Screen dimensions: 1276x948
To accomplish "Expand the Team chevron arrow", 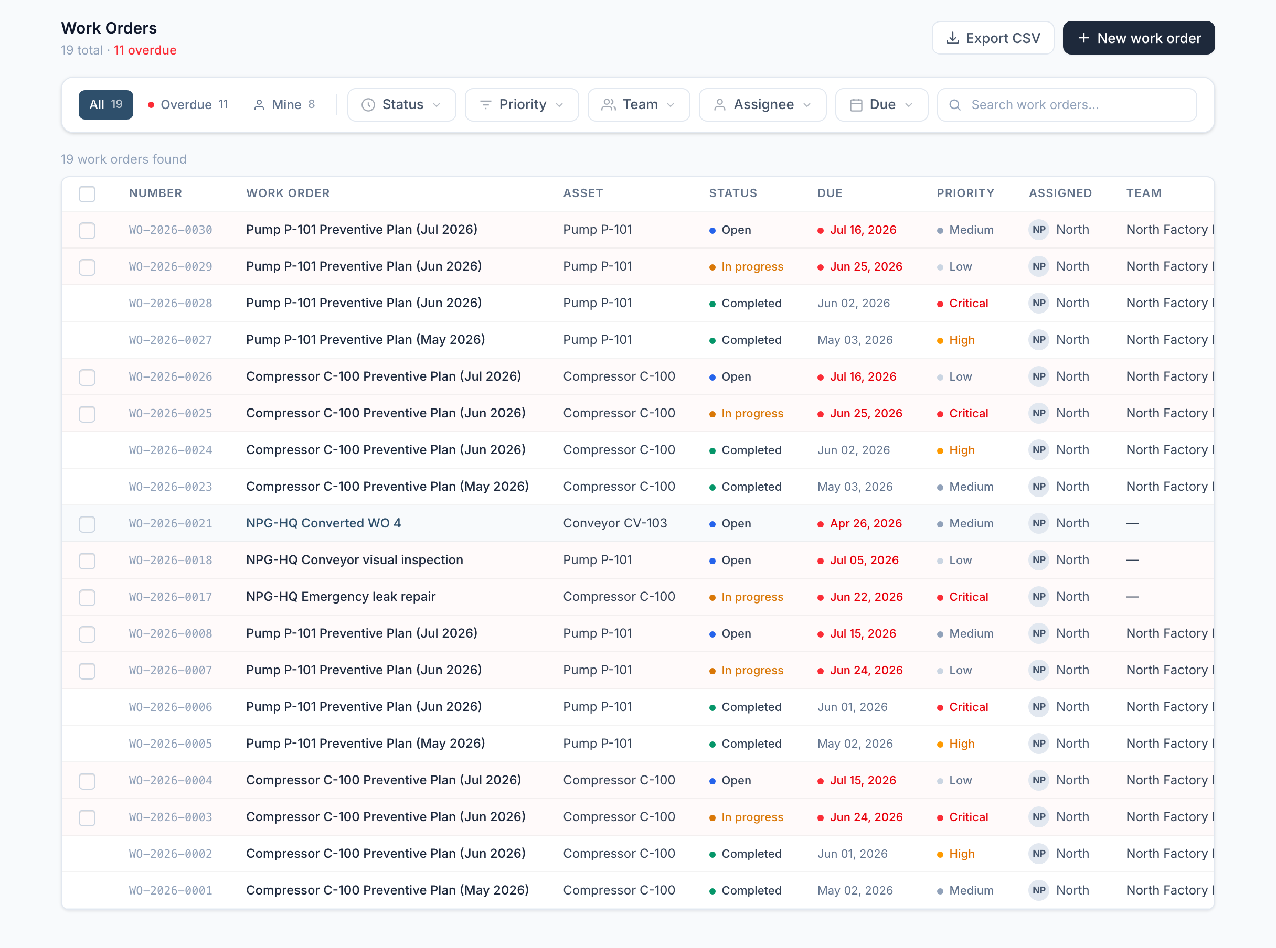I will click(x=670, y=105).
